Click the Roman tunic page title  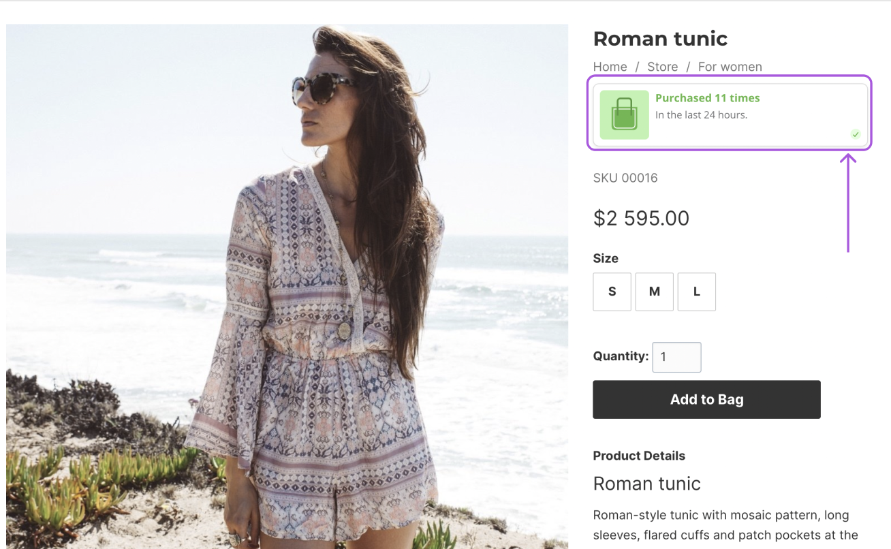(x=660, y=39)
